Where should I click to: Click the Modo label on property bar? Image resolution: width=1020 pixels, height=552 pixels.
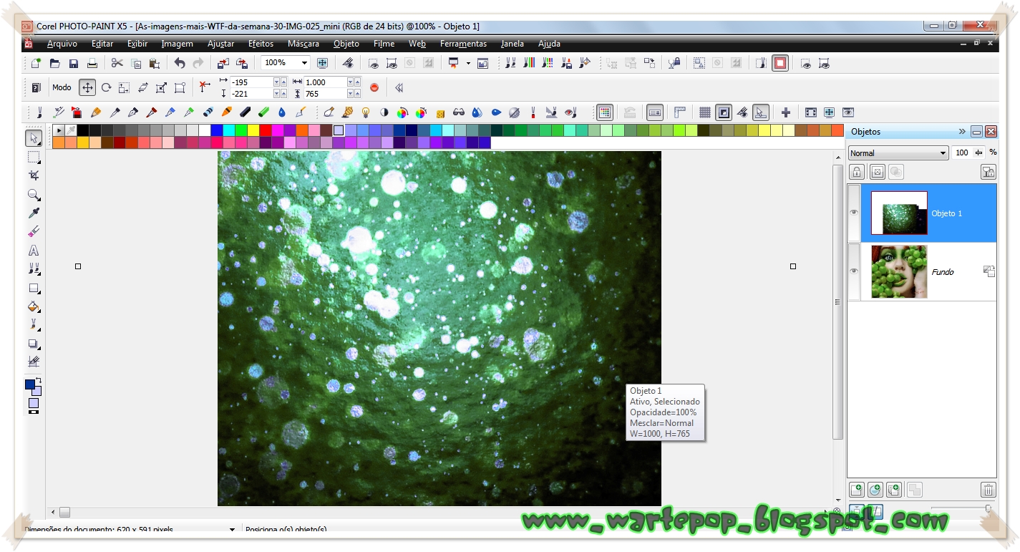tap(62, 87)
